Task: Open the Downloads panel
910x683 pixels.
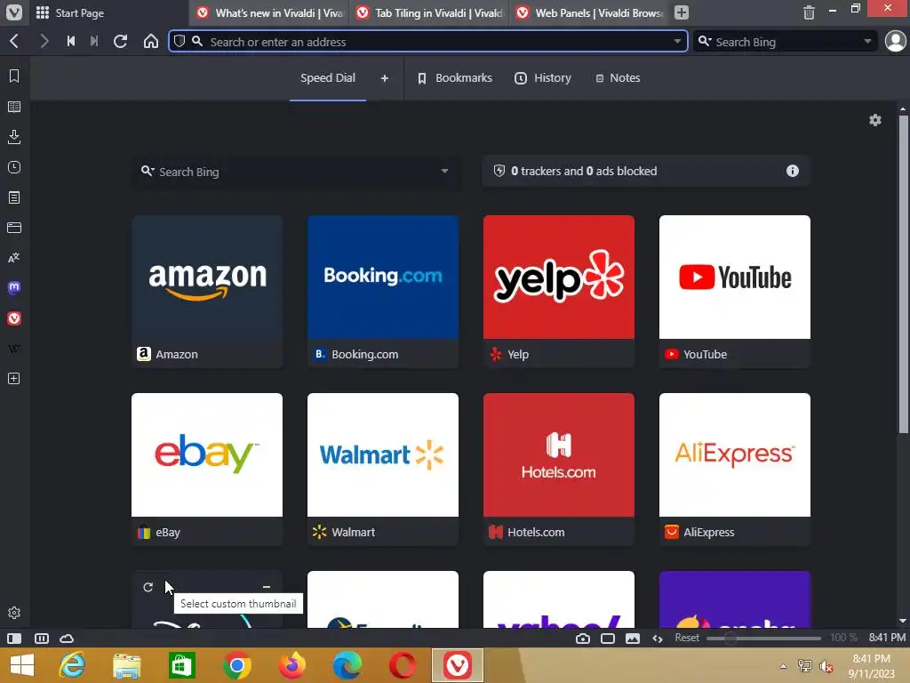Action: click(14, 137)
